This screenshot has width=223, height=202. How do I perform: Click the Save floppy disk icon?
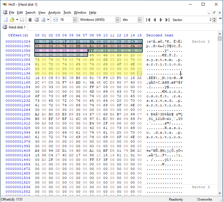pyautogui.click(x=22, y=20)
